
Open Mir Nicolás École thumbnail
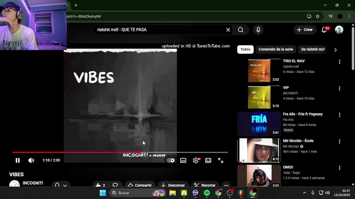(259, 150)
